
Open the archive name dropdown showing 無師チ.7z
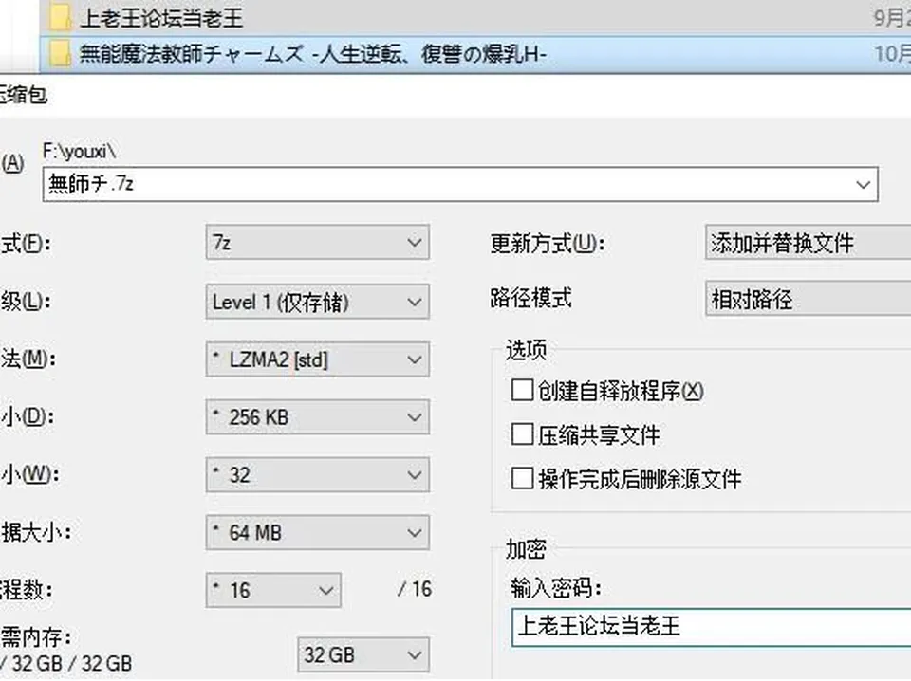[x=863, y=185]
